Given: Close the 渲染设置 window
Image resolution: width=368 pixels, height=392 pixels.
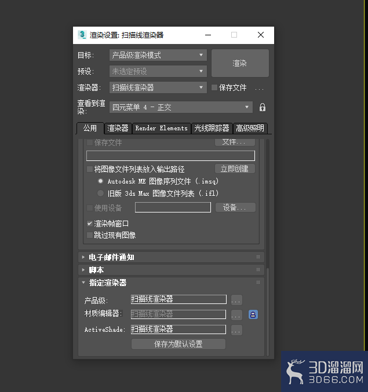Looking at the screenshot, I should pyautogui.click(x=261, y=35).
